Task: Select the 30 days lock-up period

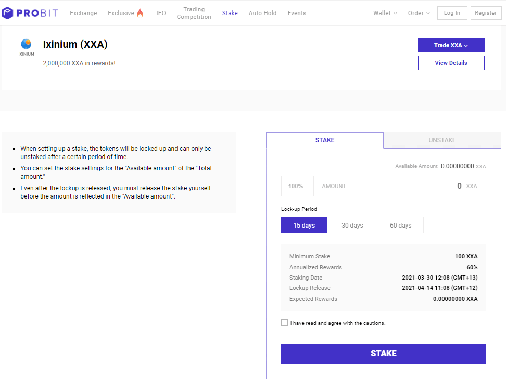Action: coord(352,225)
